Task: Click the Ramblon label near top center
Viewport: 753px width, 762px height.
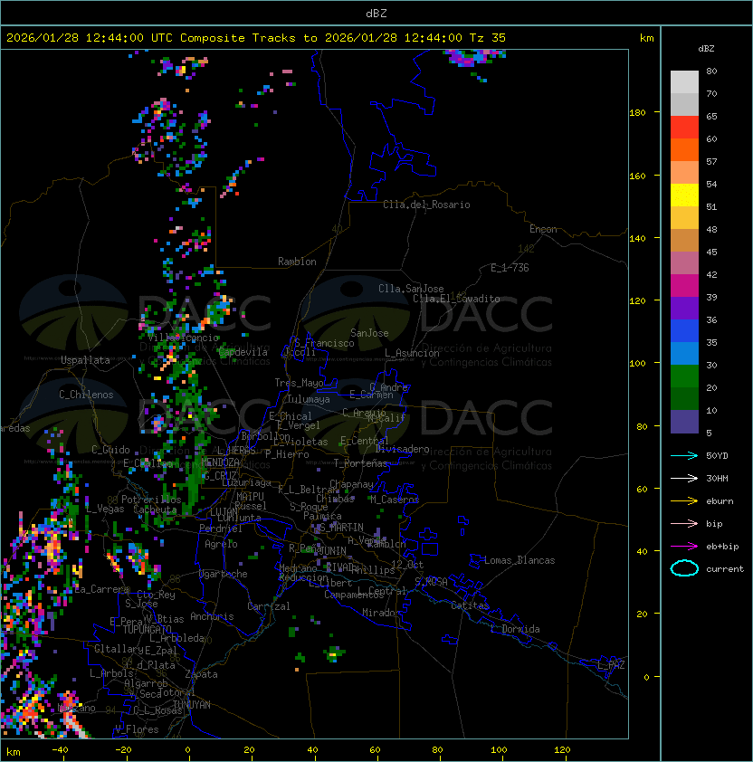Action: pos(297,262)
